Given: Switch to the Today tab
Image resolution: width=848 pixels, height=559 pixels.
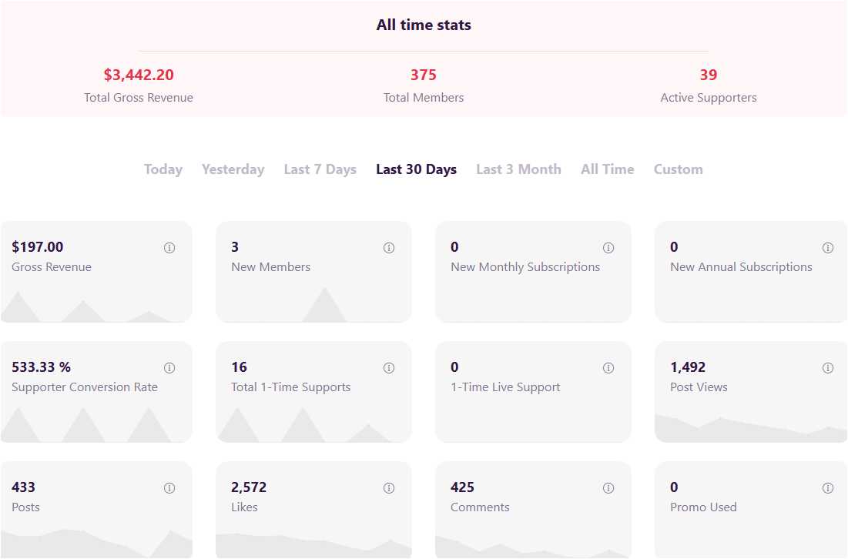Looking at the screenshot, I should click(x=163, y=169).
